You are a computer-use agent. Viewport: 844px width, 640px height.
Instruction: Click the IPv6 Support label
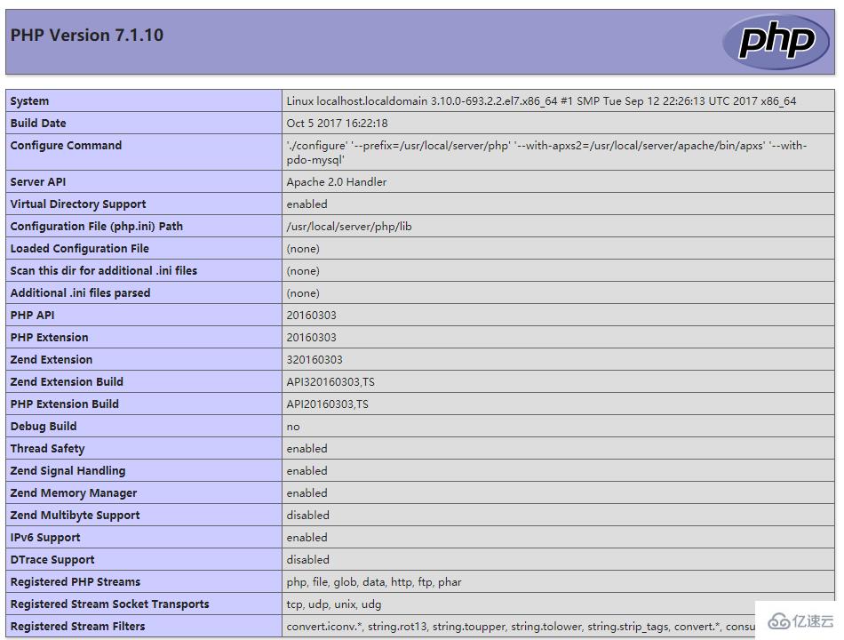pos(45,537)
